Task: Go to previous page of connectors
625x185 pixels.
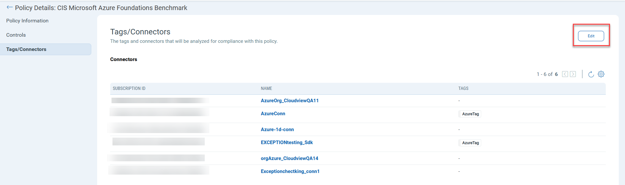Action: (565, 74)
